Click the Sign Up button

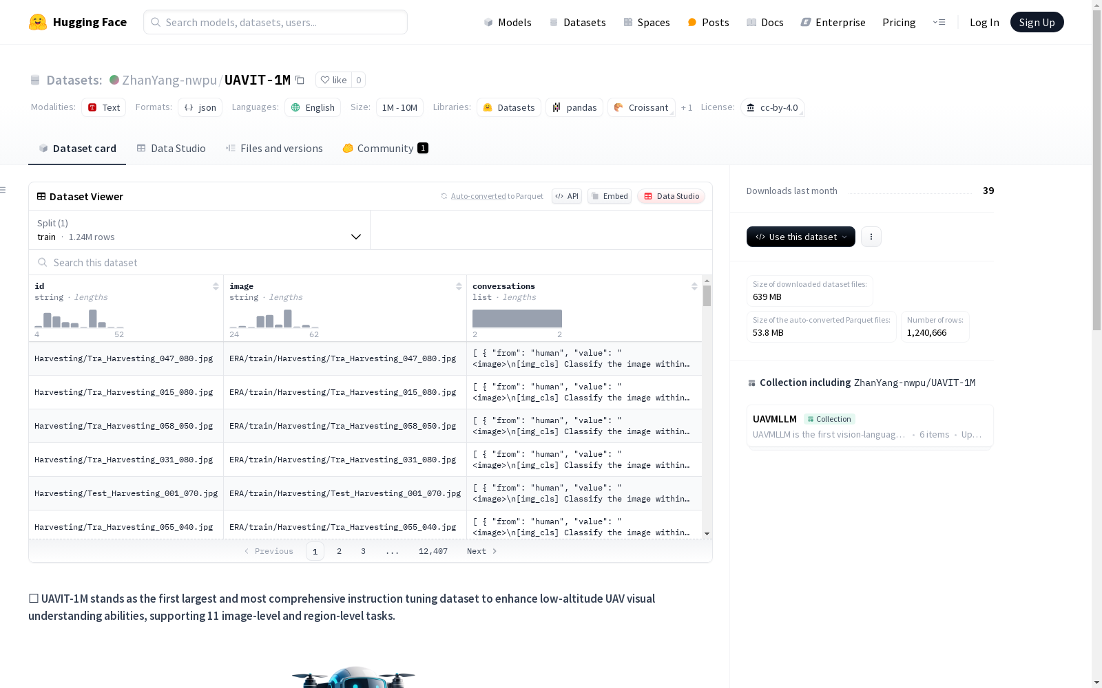[x=1037, y=22]
